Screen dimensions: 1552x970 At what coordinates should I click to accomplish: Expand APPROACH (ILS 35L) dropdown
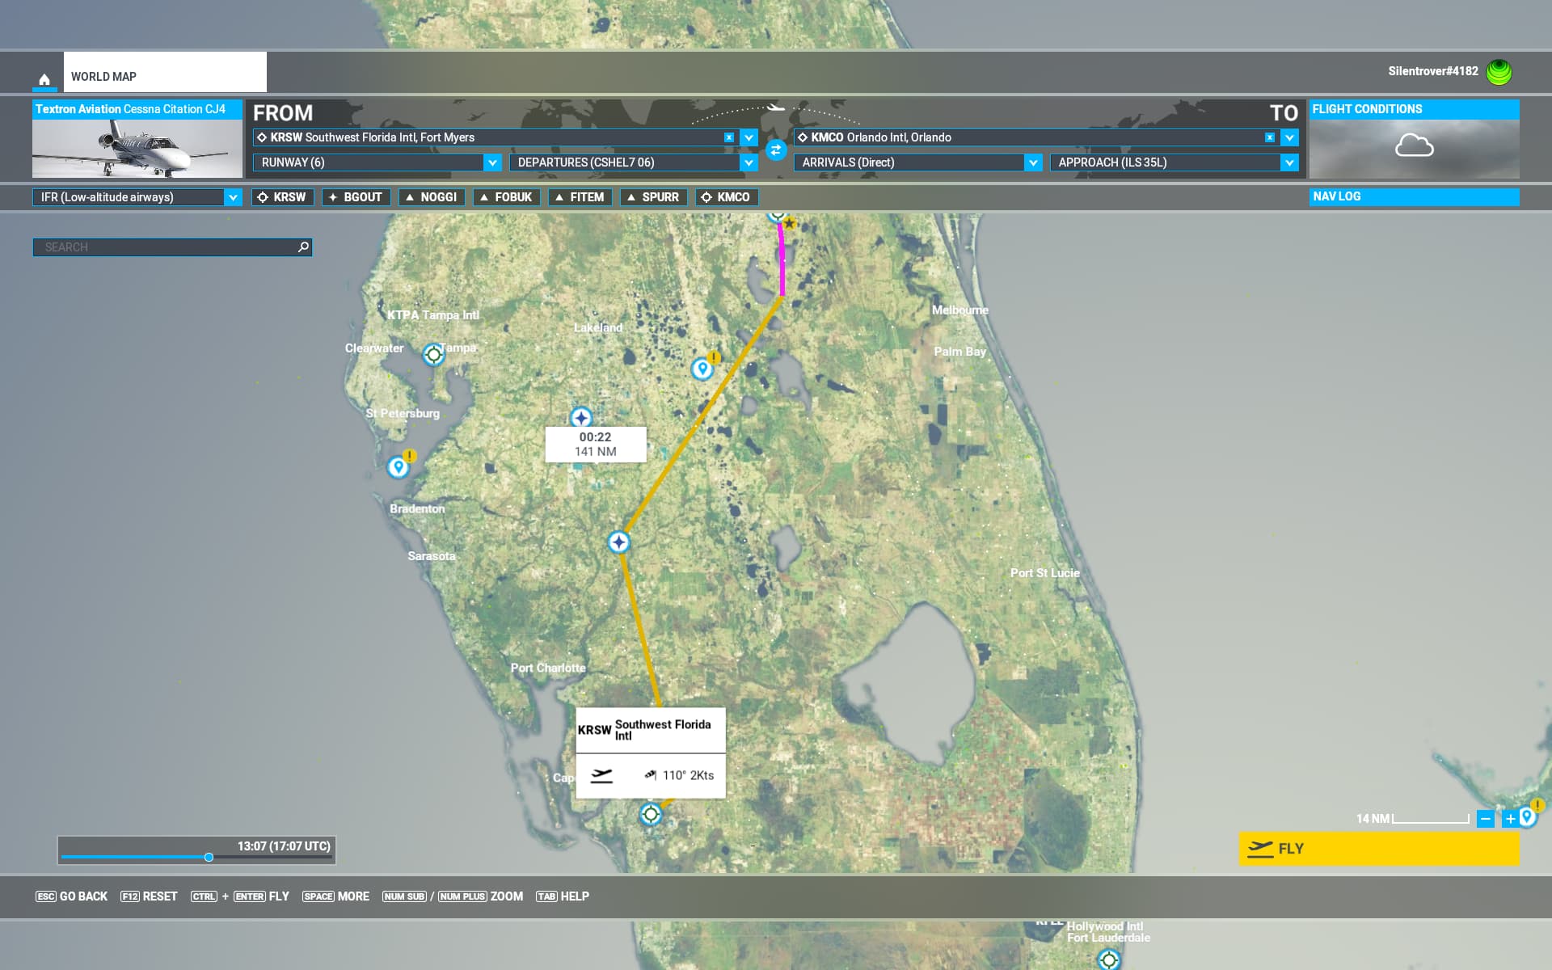pos(1288,162)
